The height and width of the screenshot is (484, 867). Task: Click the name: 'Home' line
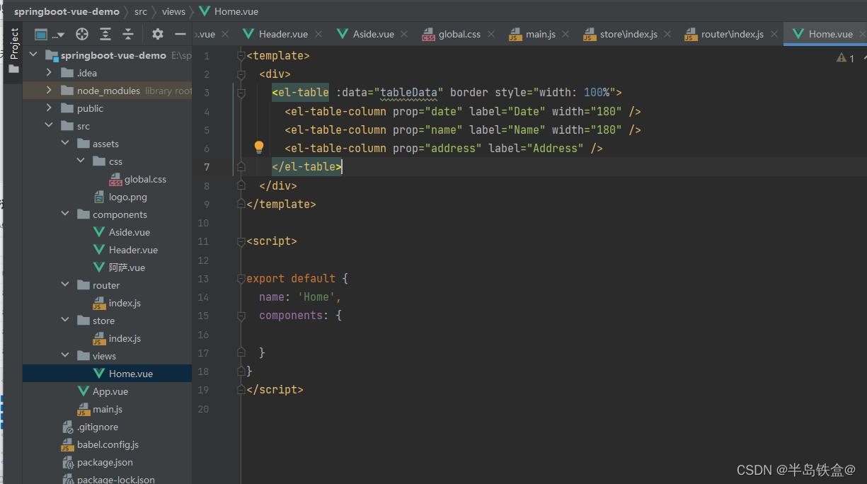tap(301, 297)
